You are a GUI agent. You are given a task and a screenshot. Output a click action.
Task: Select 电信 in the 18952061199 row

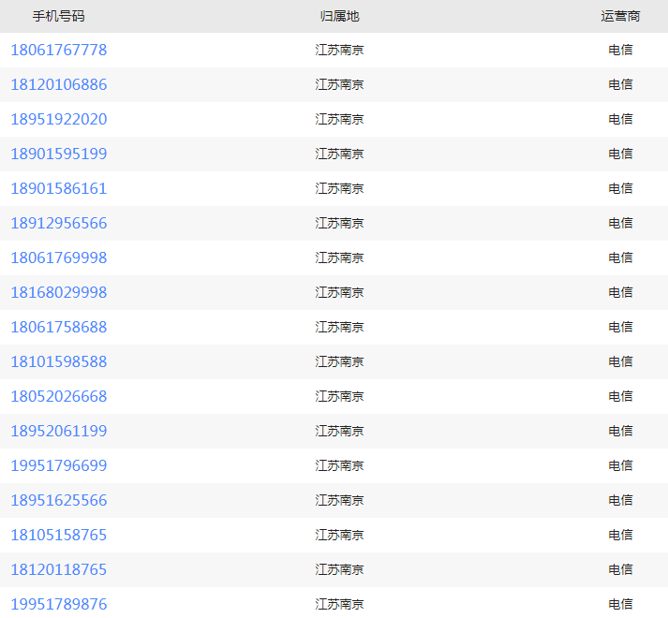[x=620, y=432]
